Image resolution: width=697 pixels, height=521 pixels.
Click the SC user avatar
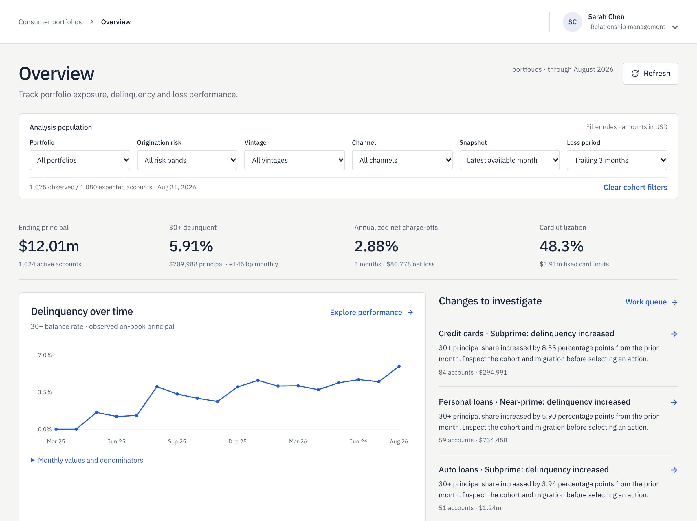tap(572, 22)
